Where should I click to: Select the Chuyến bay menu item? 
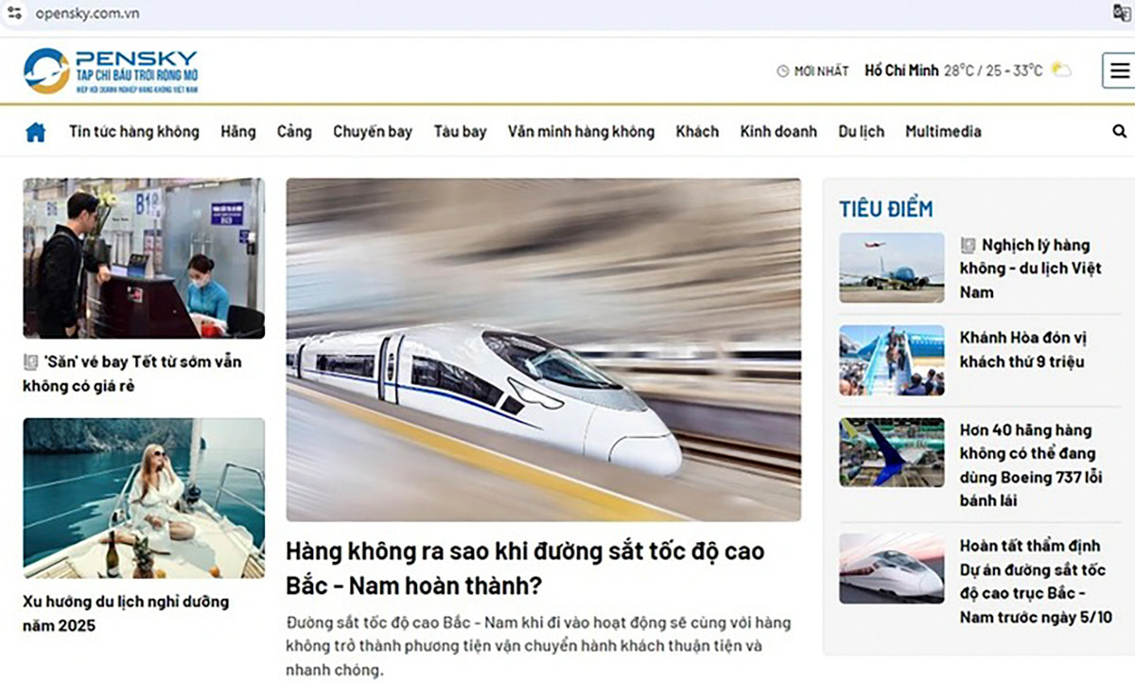pyautogui.click(x=372, y=132)
